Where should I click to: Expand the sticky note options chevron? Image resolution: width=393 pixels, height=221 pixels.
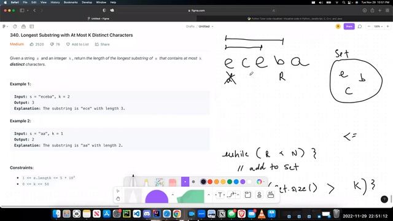209,195
